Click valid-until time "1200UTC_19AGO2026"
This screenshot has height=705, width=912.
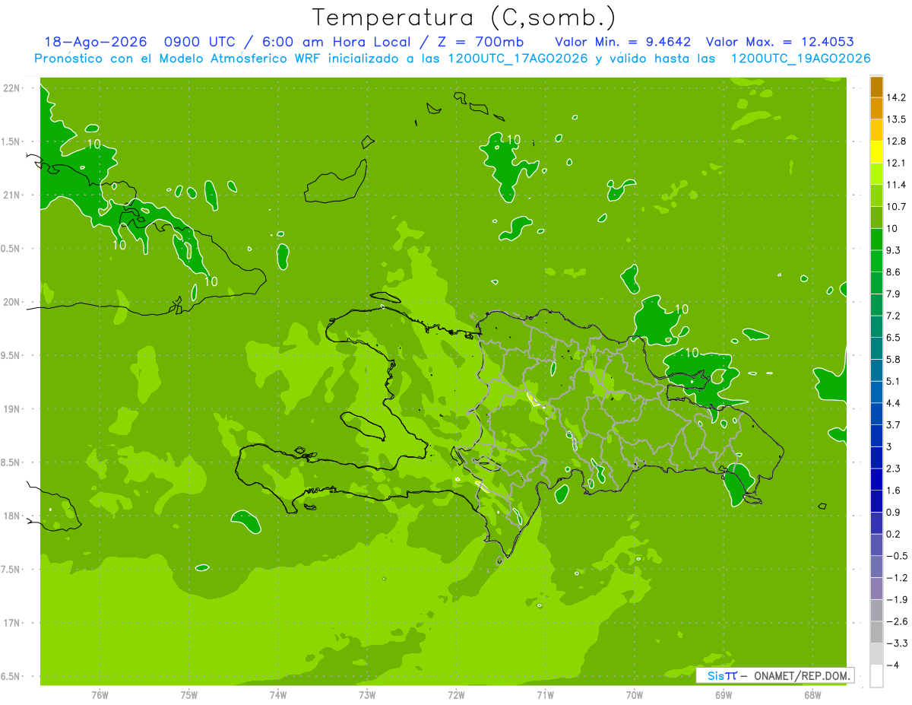800,59
